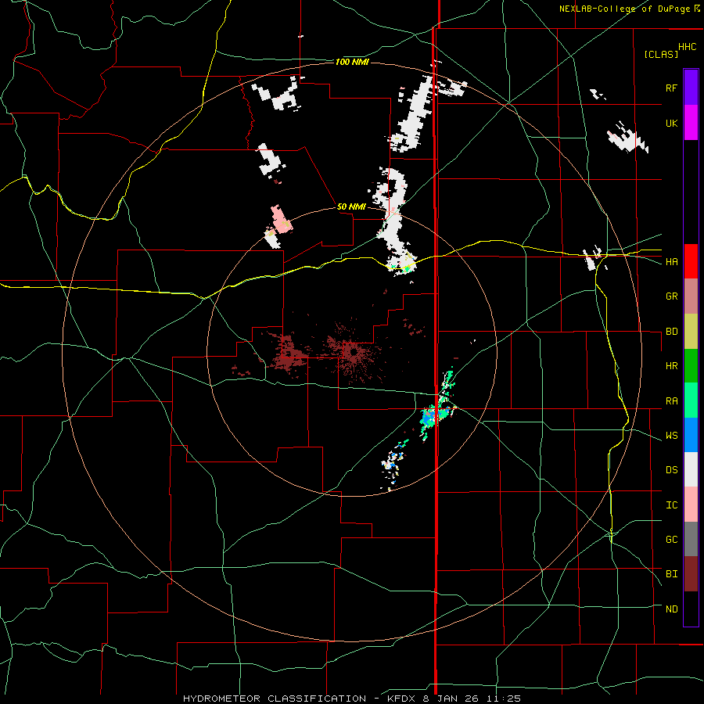
Task: Click the "HA" legend label
Action: (x=671, y=262)
